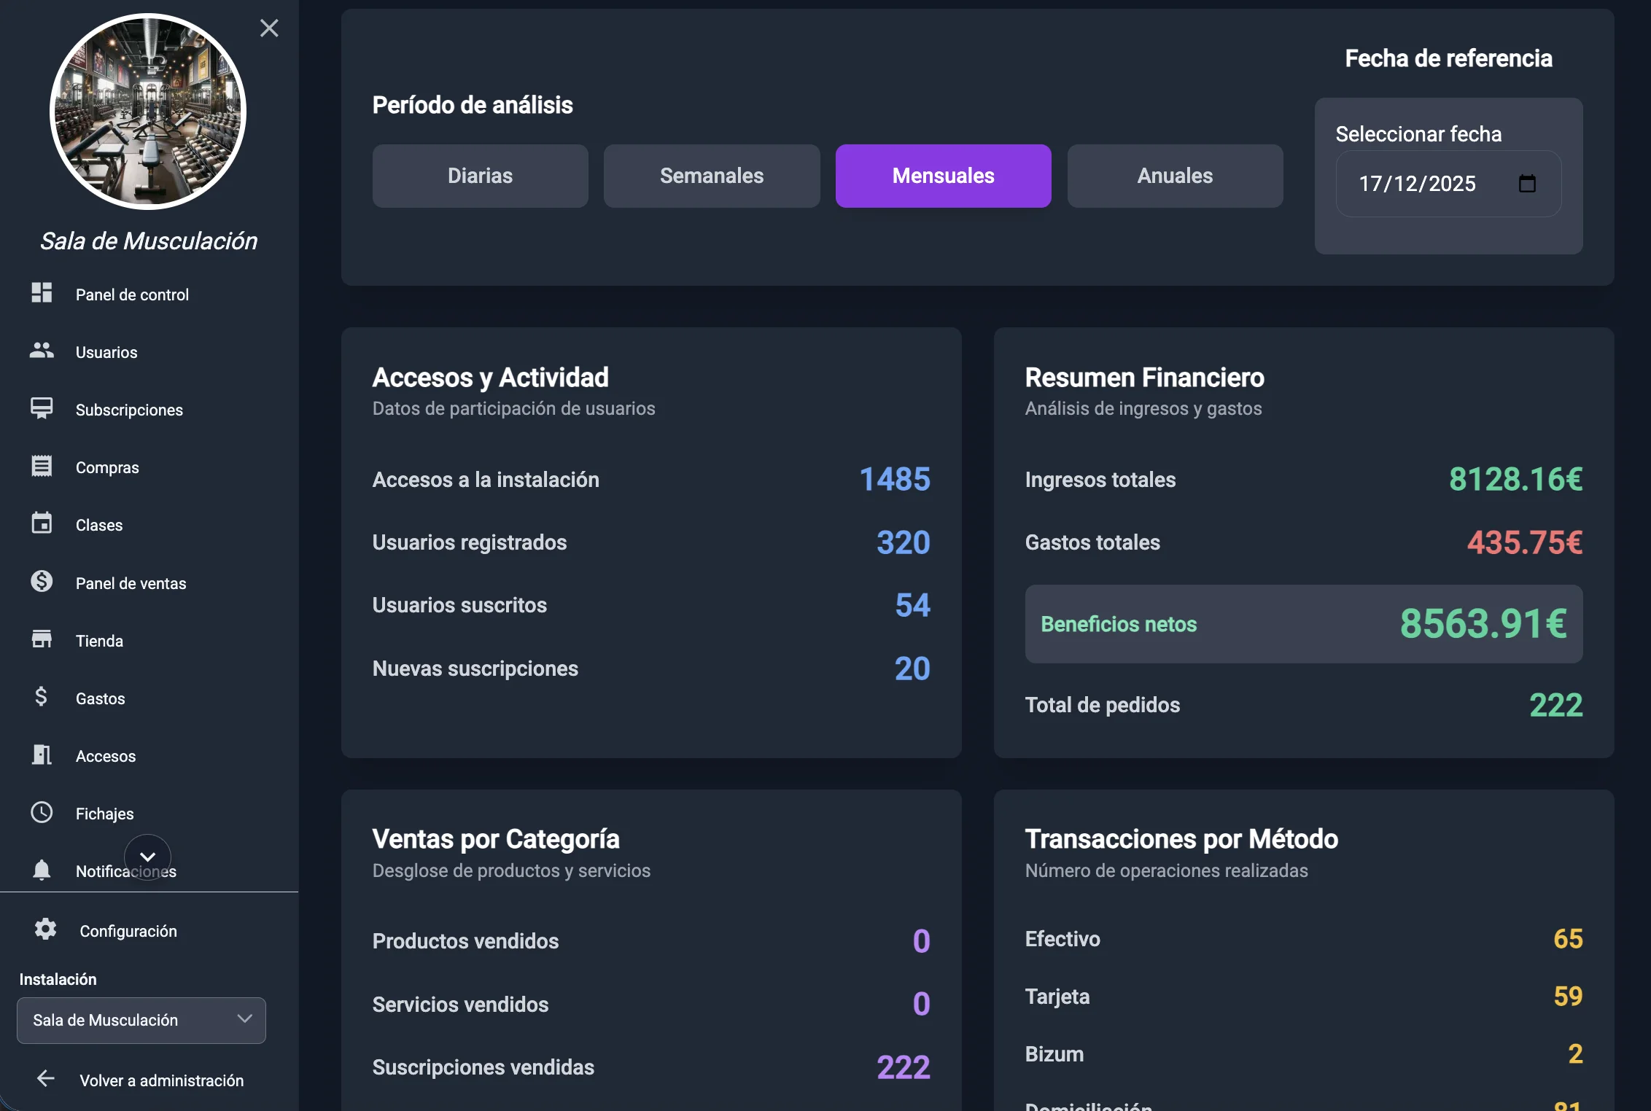This screenshot has height=1111, width=1651.
Task: Click the Compras receipt icon
Action: click(42, 466)
